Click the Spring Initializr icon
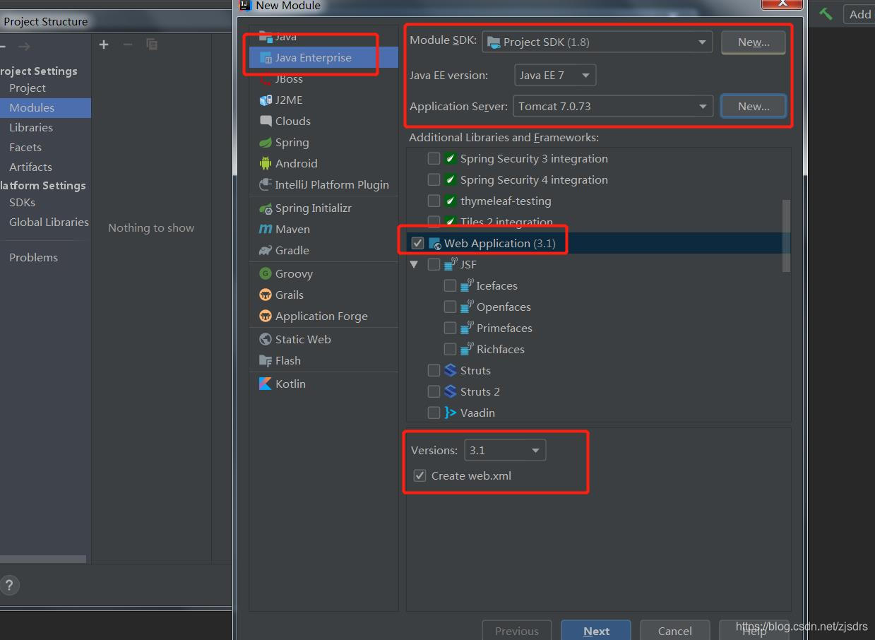The image size is (875, 640). (x=266, y=208)
